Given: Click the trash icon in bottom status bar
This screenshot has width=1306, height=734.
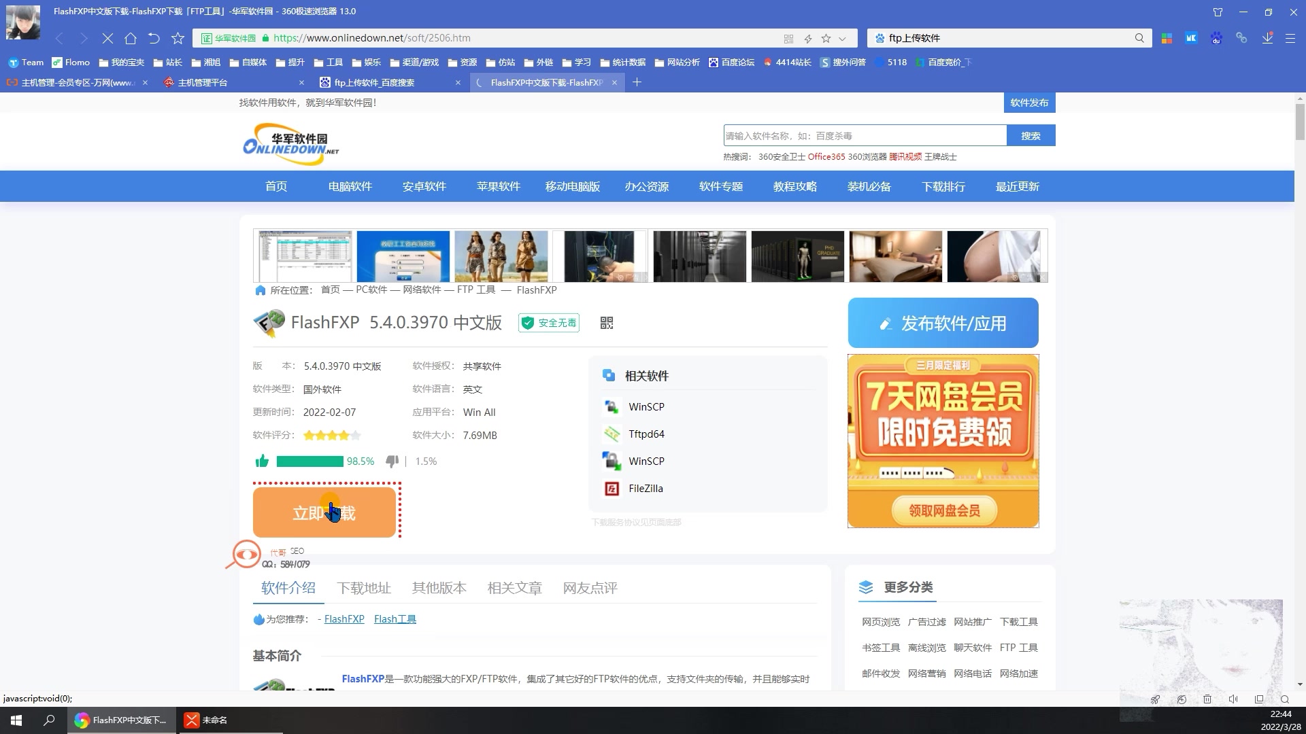Looking at the screenshot, I should click(x=1207, y=699).
